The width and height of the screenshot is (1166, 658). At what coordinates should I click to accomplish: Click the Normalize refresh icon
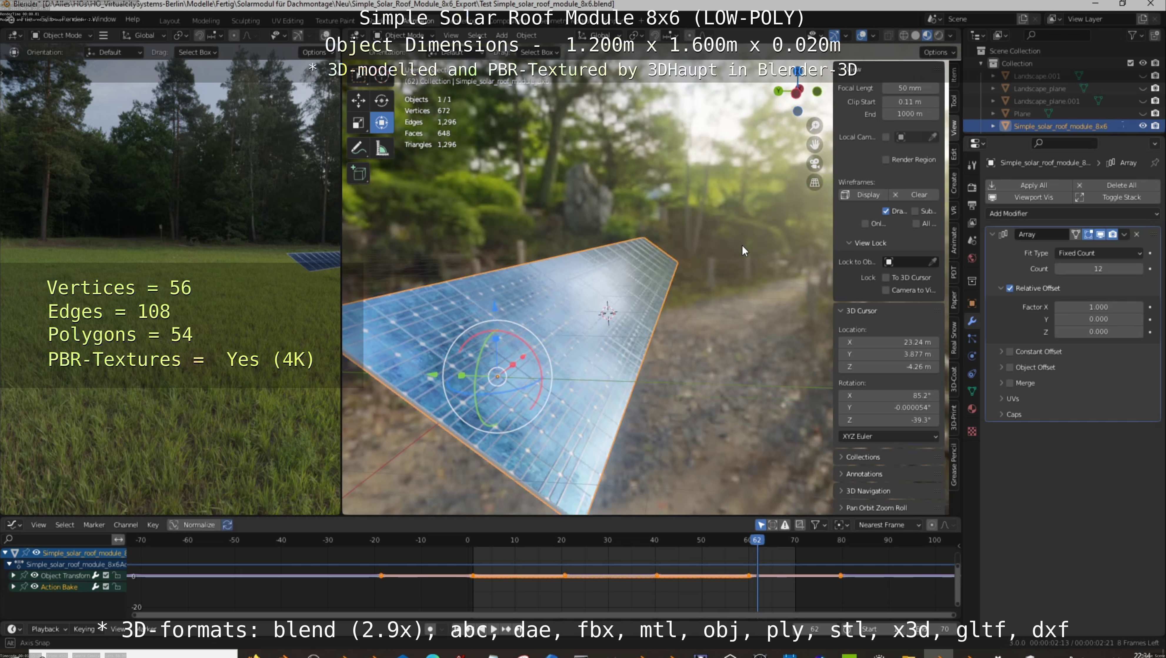pyautogui.click(x=227, y=525)
